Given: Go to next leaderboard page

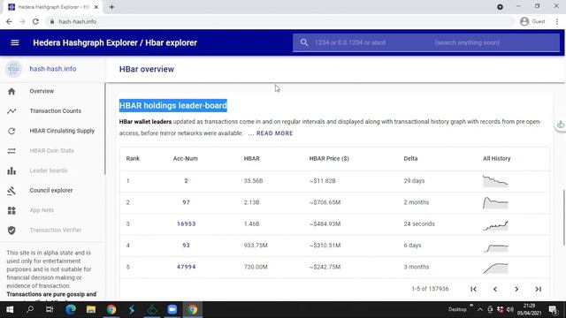Looking at the screenshot, I should tap(516, 289).
